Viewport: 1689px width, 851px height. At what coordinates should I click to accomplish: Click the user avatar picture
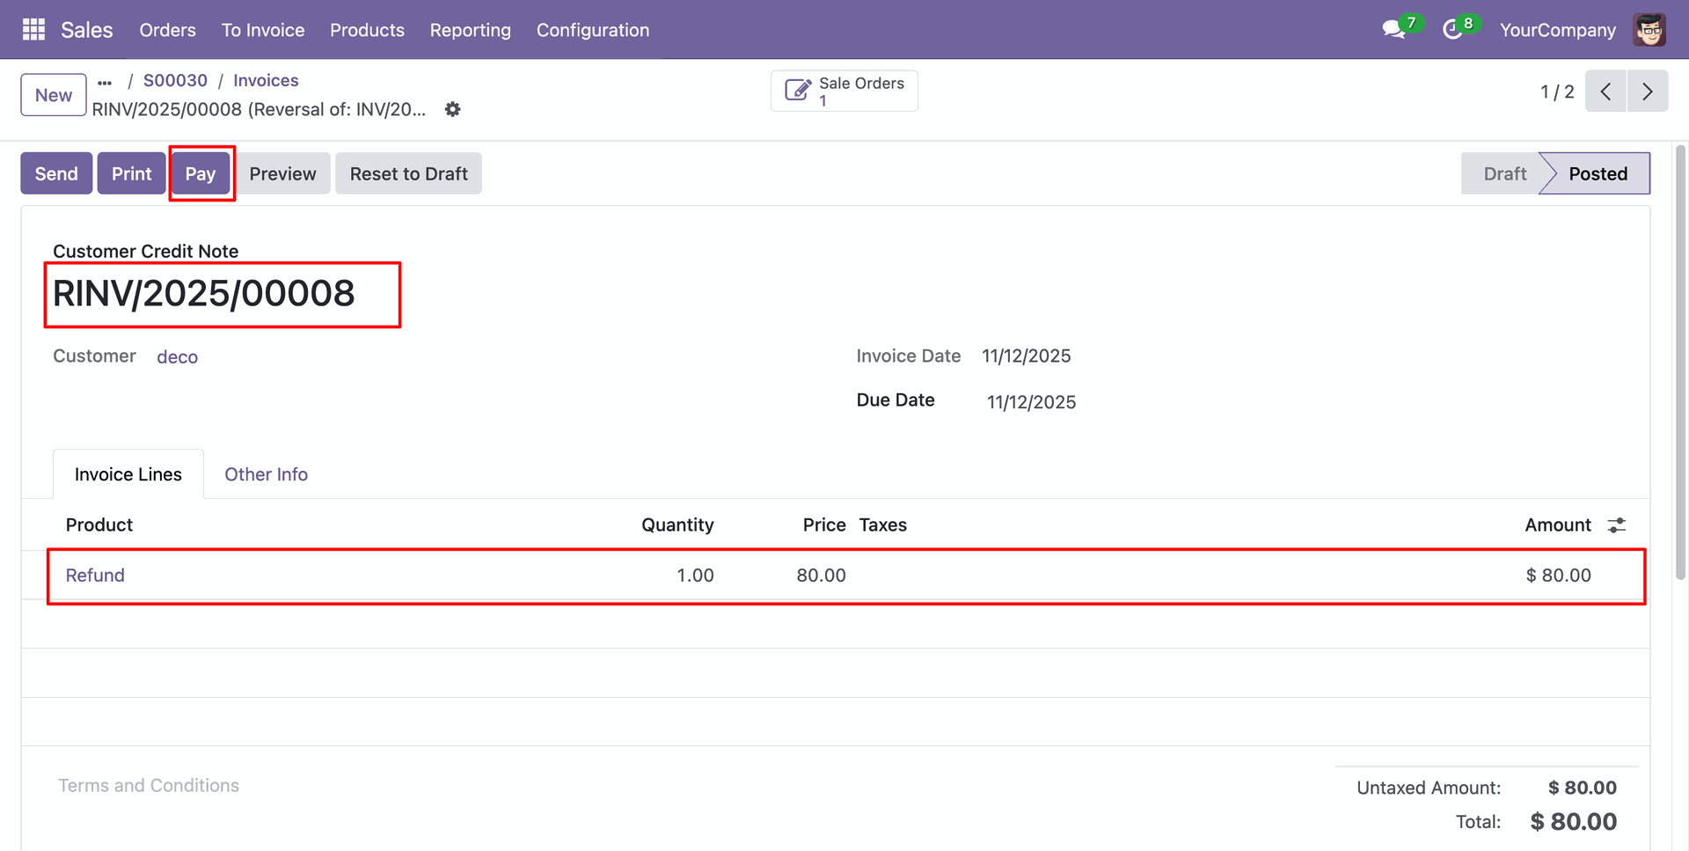tap(1649, 30)
